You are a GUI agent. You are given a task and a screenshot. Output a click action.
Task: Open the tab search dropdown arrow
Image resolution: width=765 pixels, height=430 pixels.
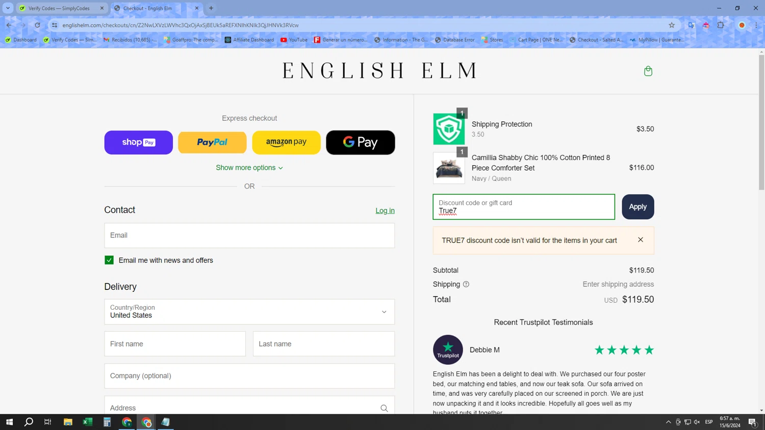[8, 8]
